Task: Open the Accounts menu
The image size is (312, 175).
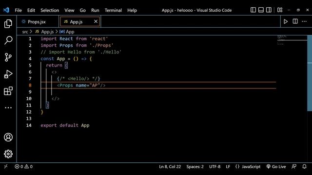Action: 8,137
